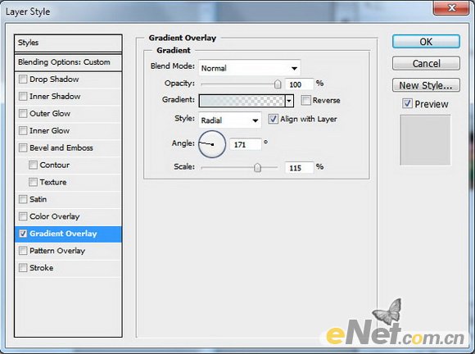Enable the Reverse checkbox
Image resolution: width=475 pixels, height=354 pixels.
306,100
